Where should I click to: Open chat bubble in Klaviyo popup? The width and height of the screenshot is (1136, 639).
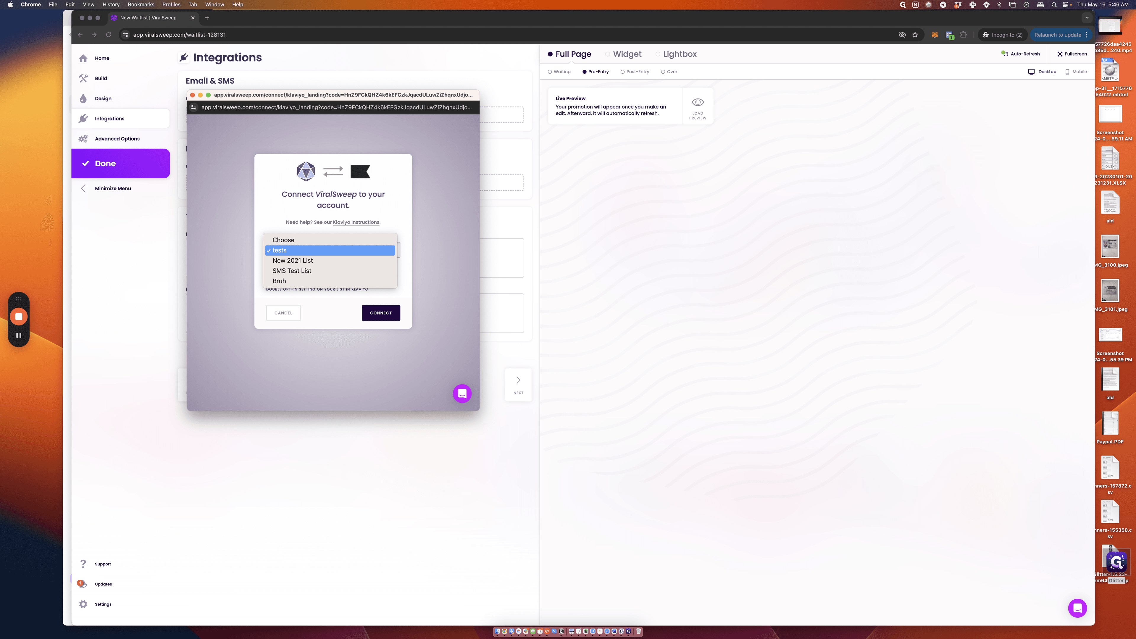click(462, 393)
